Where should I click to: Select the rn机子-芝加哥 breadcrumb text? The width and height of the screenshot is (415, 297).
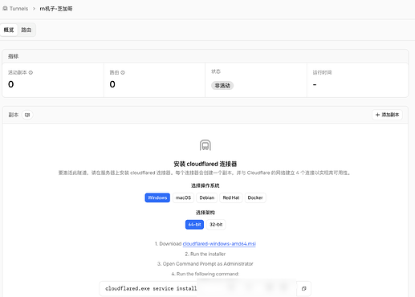[x=56, y=9]
